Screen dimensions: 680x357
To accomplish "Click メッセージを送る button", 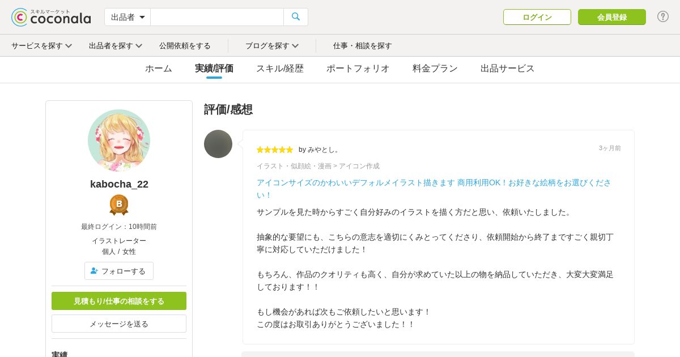I will coord(119,324).
